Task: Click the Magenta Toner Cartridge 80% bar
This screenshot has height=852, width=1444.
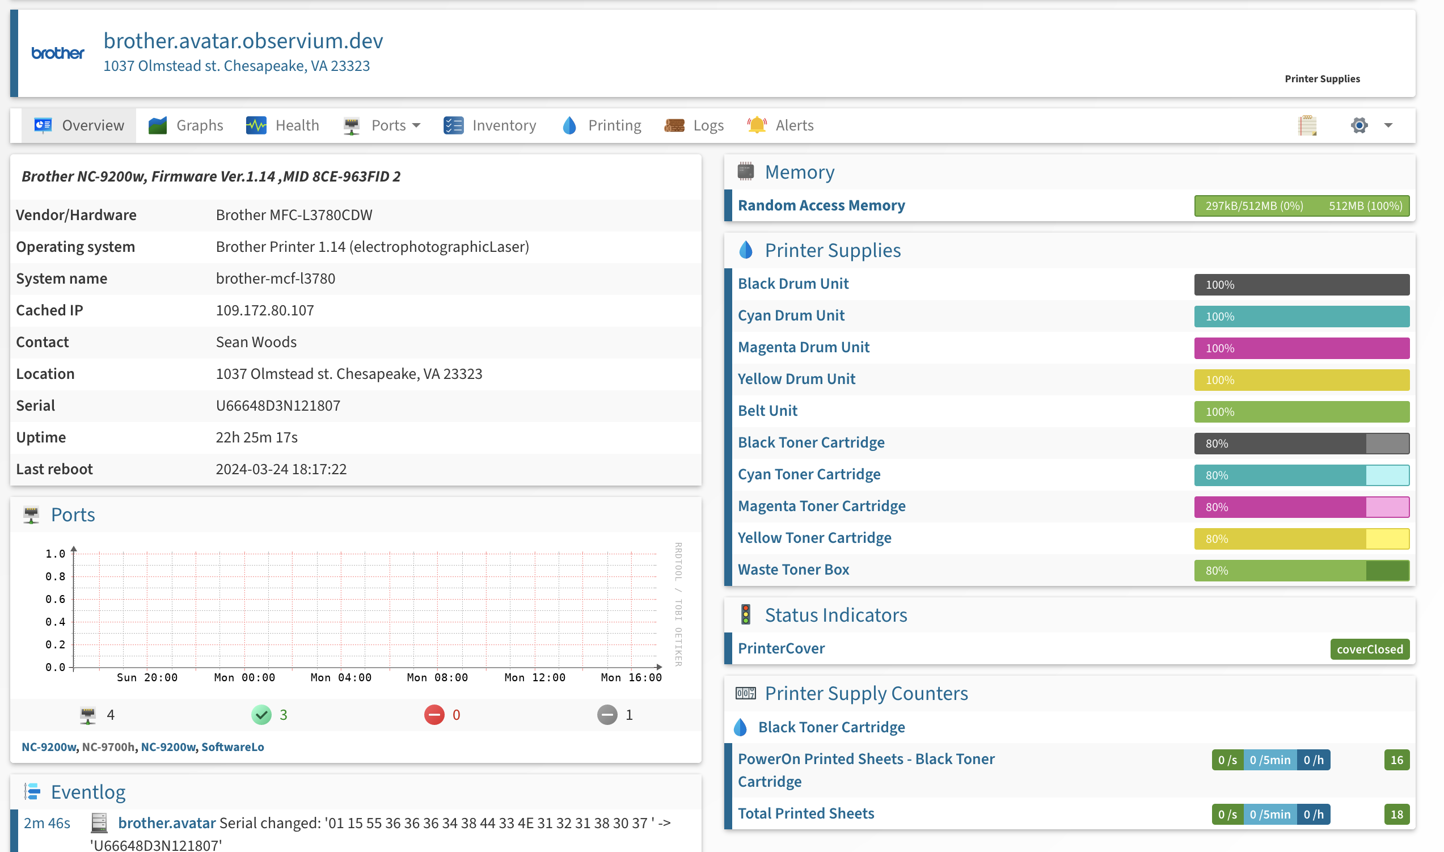Action: [1302, 507]
